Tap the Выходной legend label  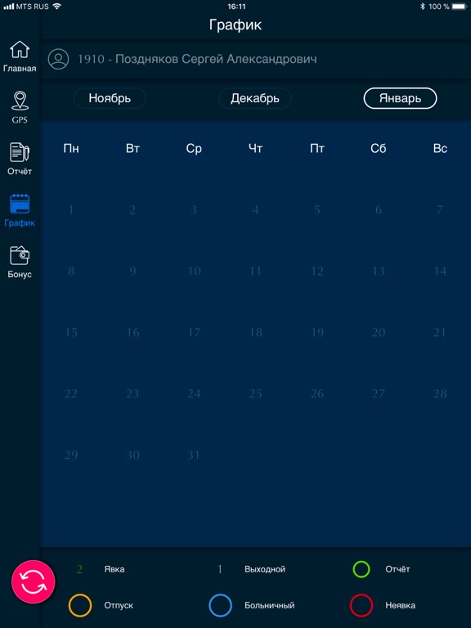[x=265, y=569]
